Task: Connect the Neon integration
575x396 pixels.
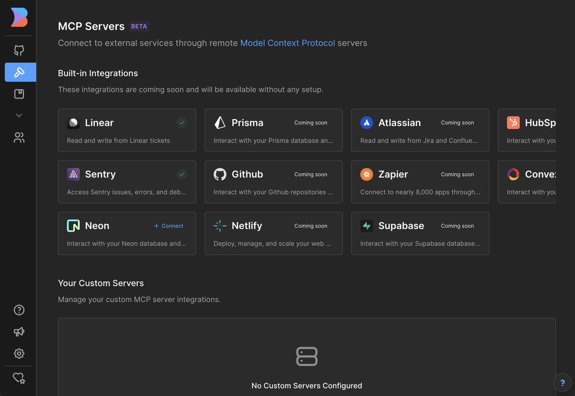Action: pyautogui.click(x=169, y=226)
